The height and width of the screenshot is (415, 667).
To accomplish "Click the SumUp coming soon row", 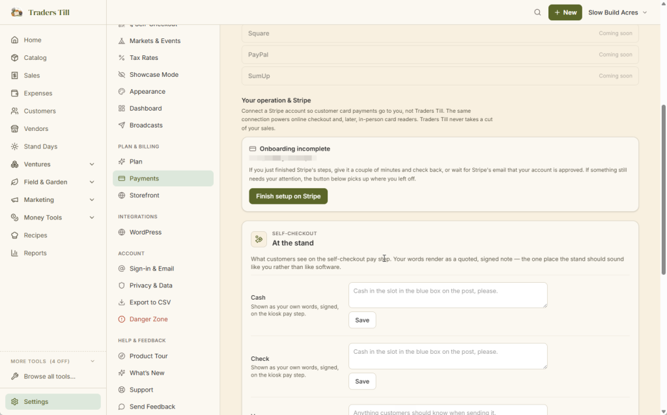I will pyautogui.click(x=440, y=76).
